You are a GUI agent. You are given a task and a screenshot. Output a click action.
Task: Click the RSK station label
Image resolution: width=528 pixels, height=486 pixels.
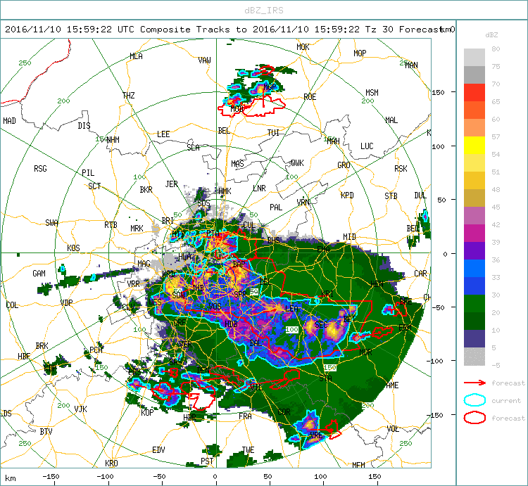[x=401, y=169]
